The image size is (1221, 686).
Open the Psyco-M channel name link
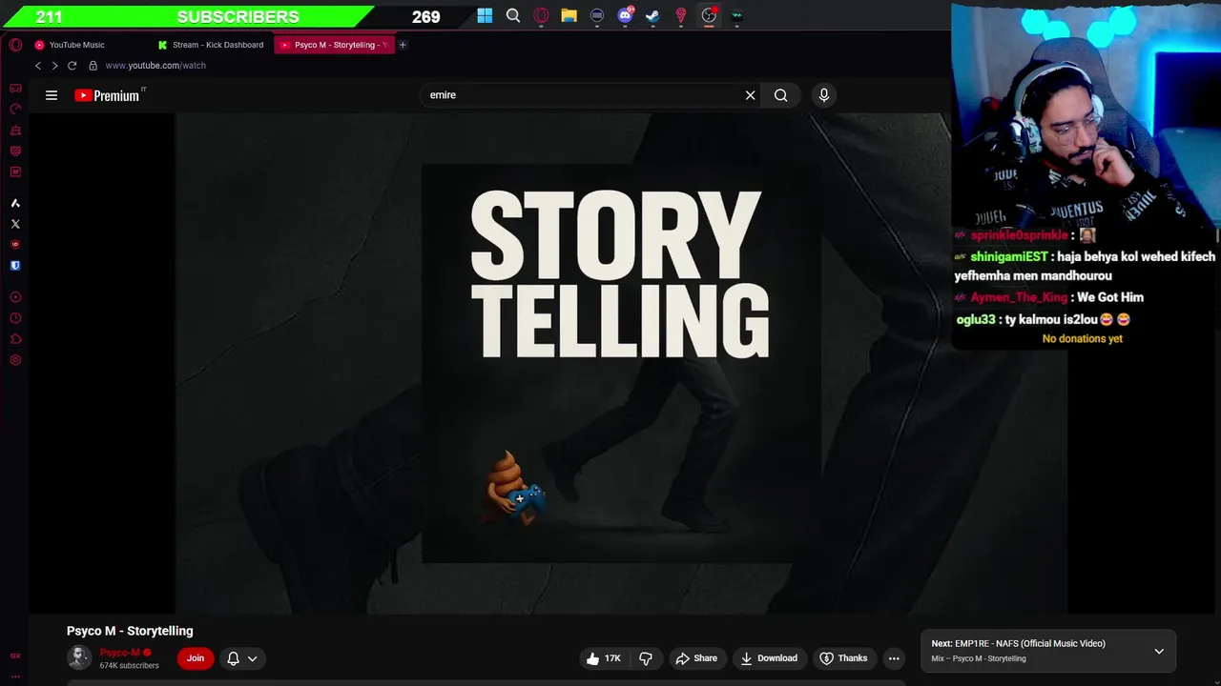click(x=120, y=653)
